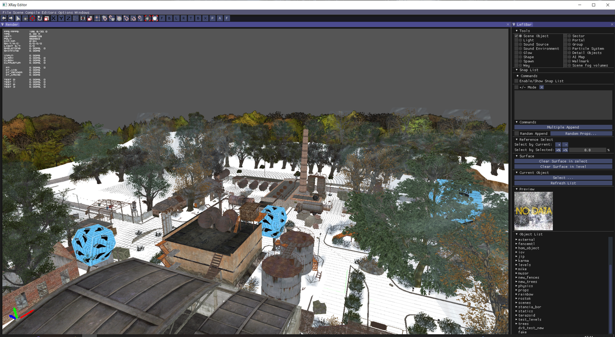Activate the red Move tool icon
The height and width of the screenshot is (337, 615).
(32, 18)
